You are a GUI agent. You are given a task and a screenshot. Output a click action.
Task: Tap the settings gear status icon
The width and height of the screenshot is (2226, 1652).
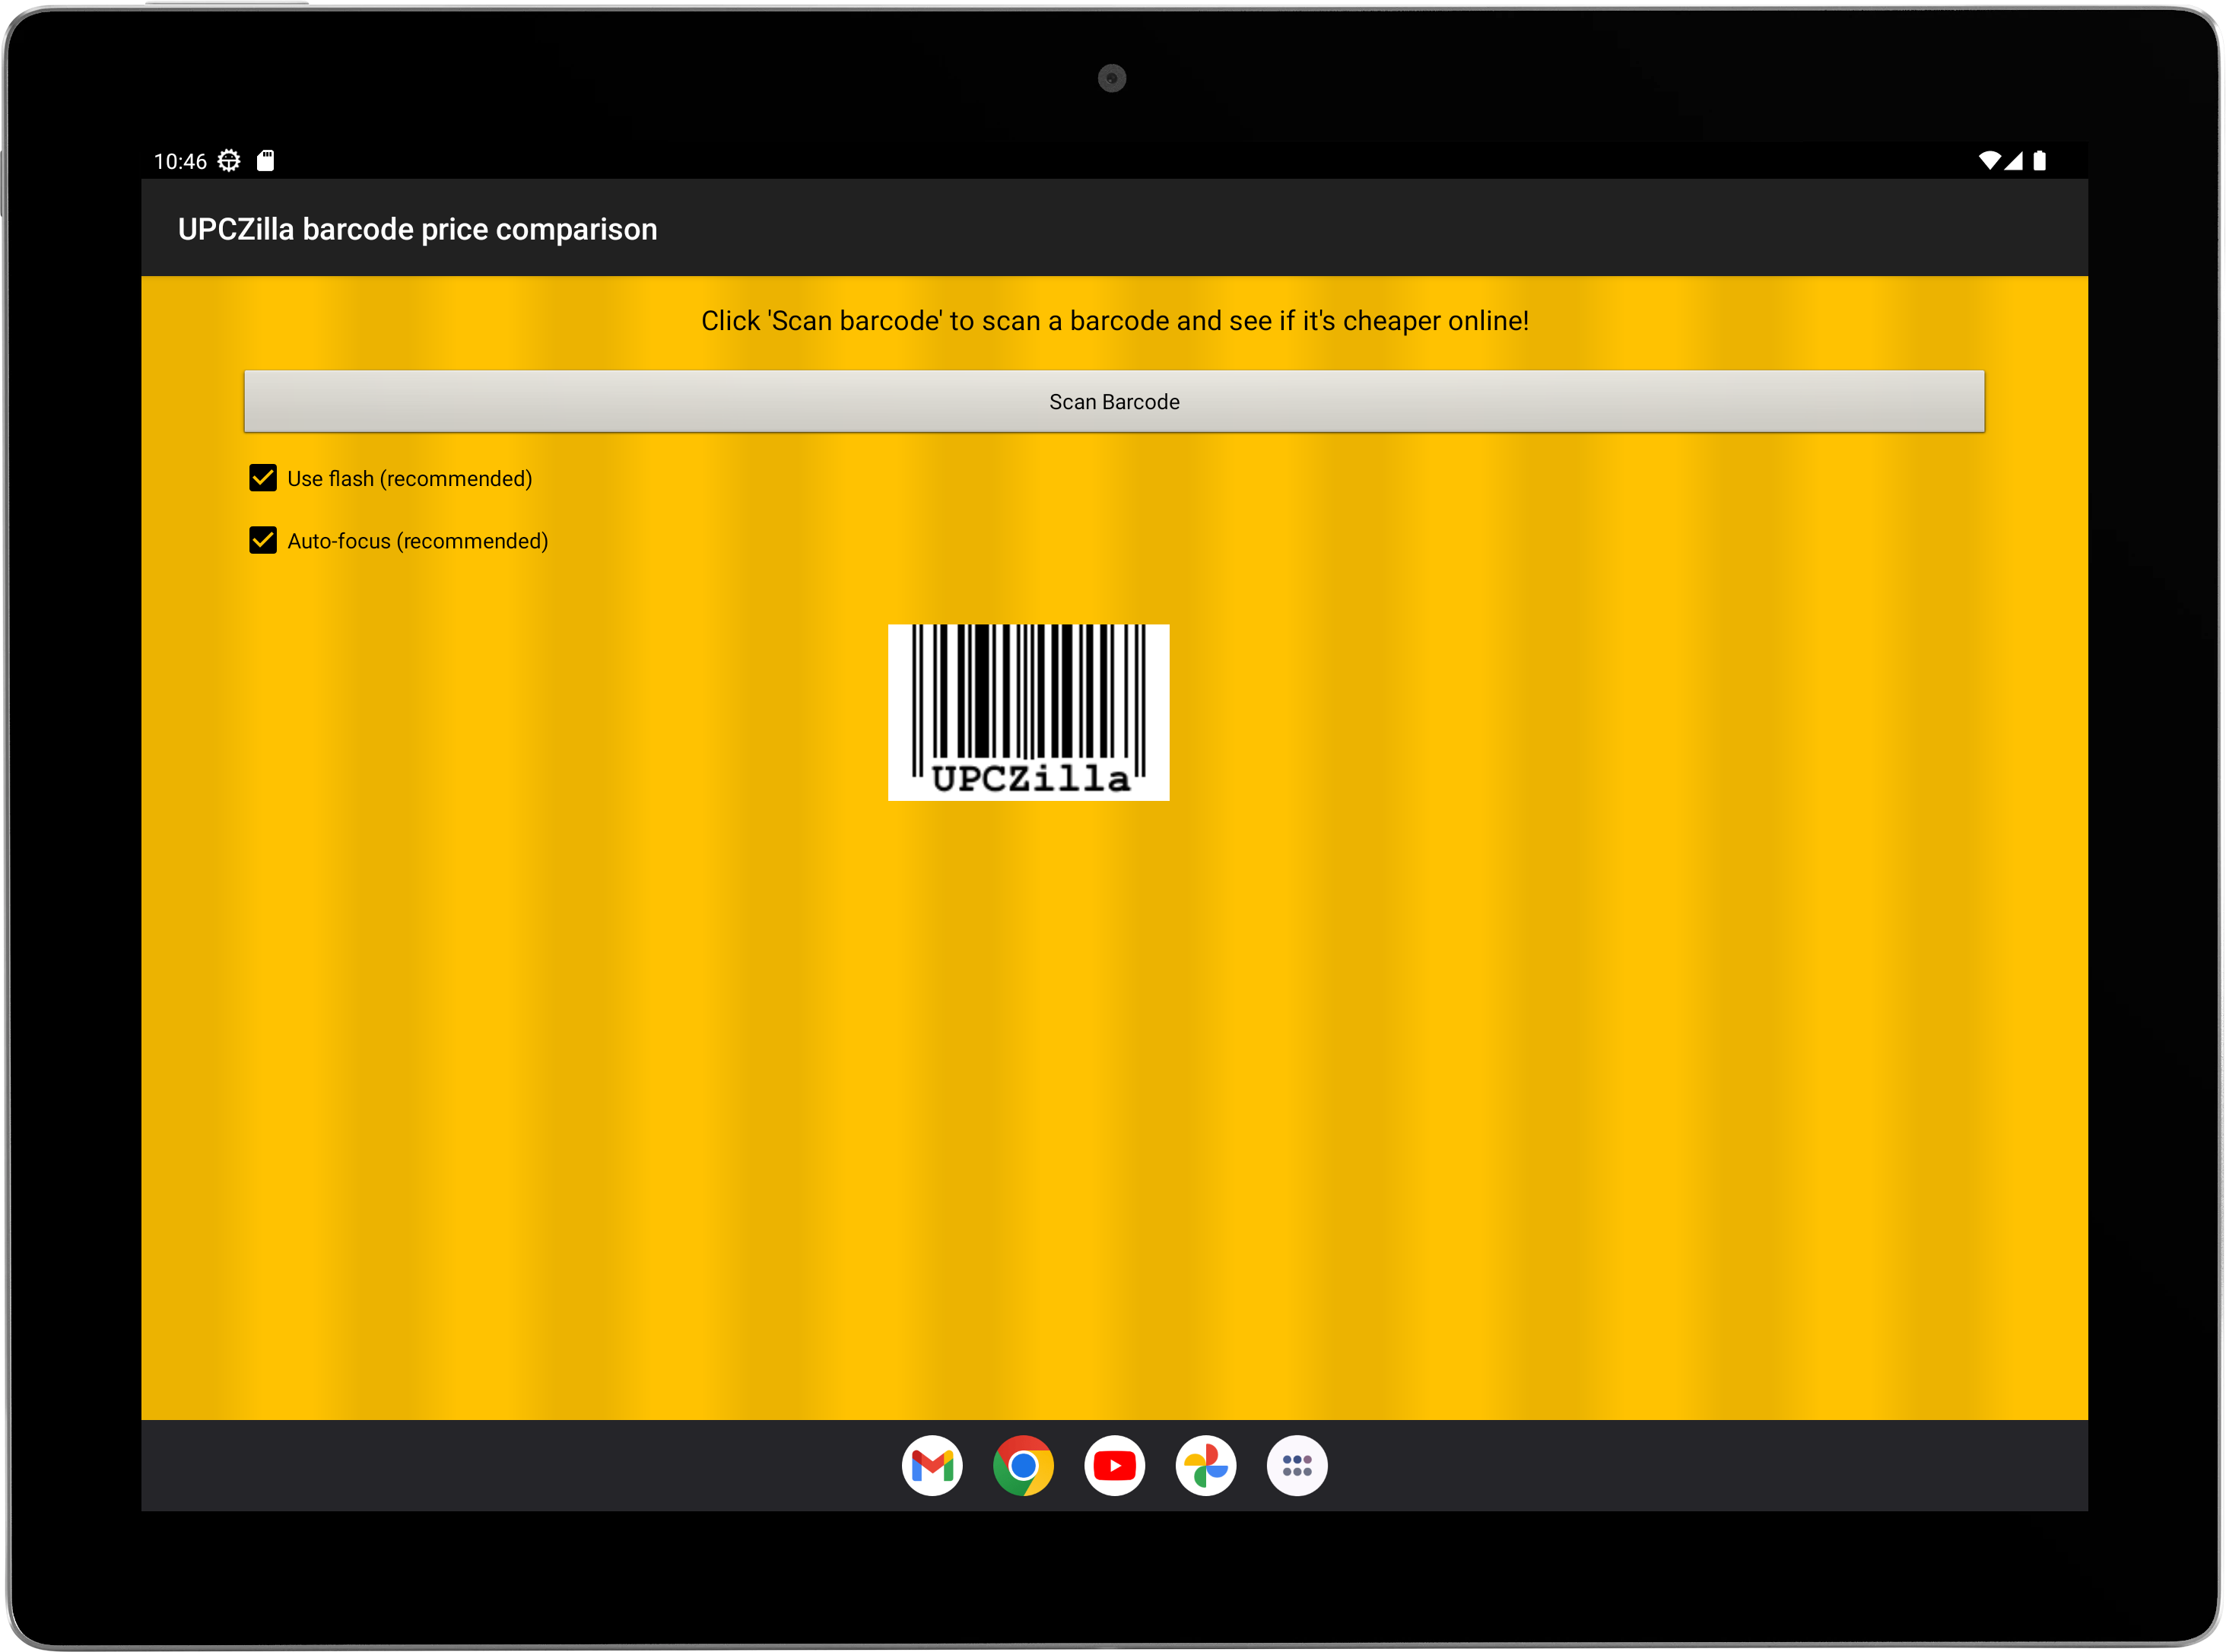(x=229, y=160)
